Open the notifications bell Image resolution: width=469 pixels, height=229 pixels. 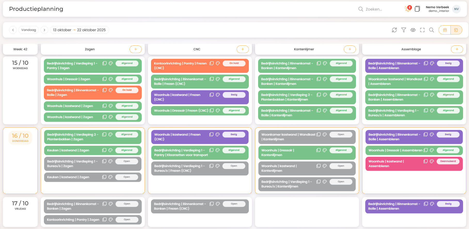point(408,9)
